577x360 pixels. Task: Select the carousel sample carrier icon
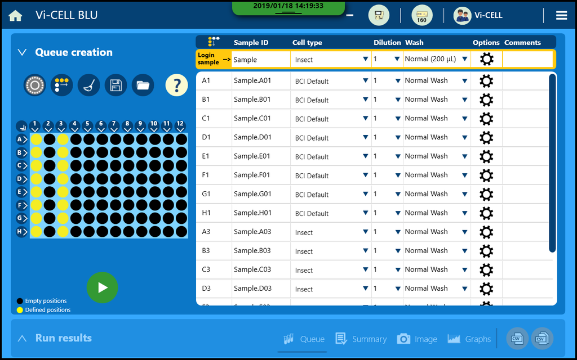34,85
